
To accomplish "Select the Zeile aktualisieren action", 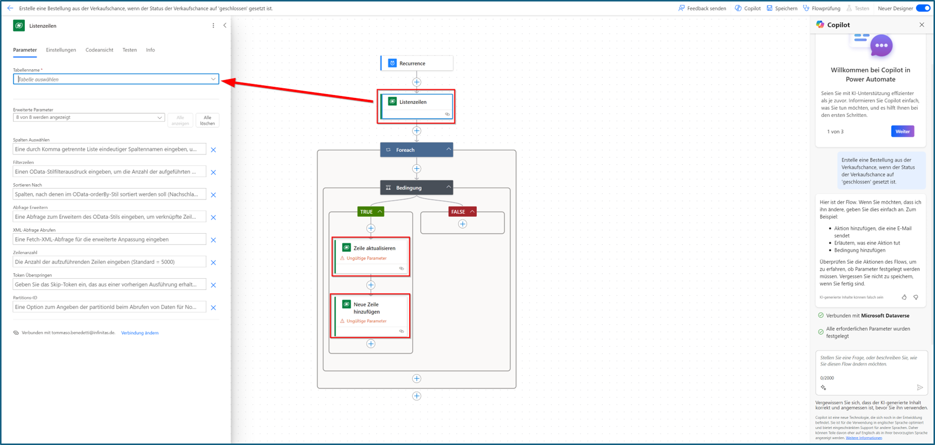I will click(371, 256).
